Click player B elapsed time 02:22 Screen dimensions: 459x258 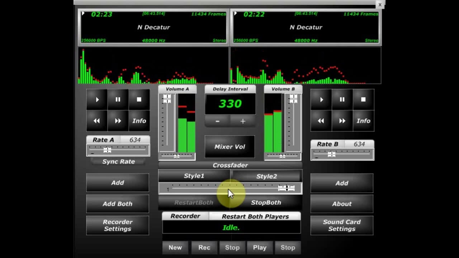(254, 14)
